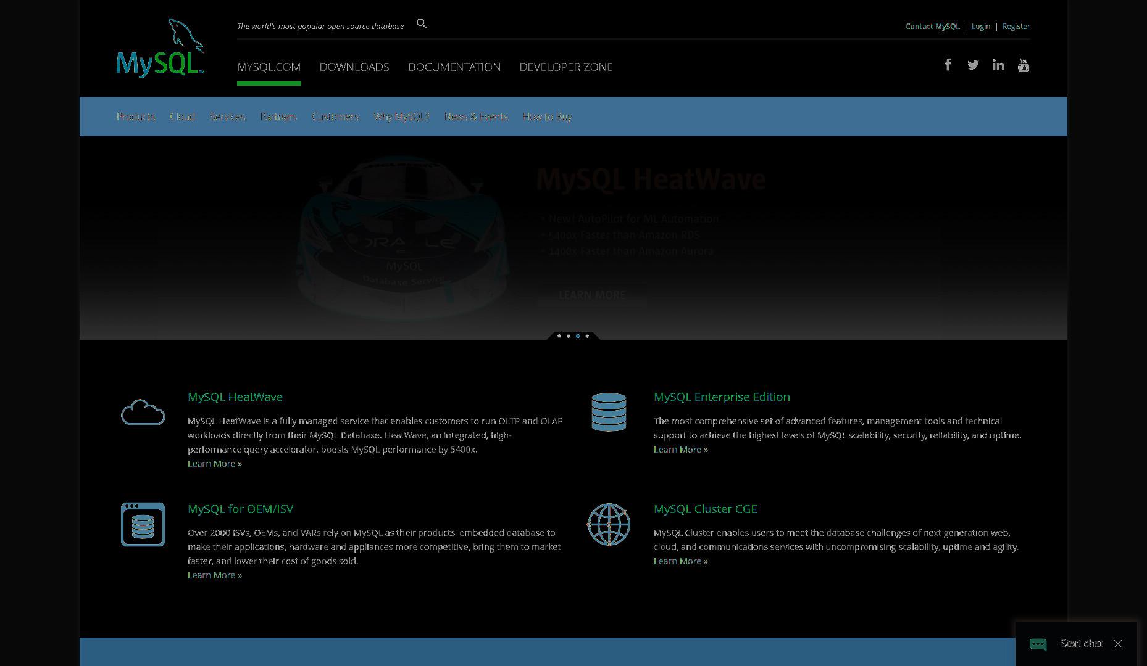Screen dimensions: 1147x666
Task: Go to the DOWNLOADS tab
Action: pyautogui.click(x=354, y=67)
